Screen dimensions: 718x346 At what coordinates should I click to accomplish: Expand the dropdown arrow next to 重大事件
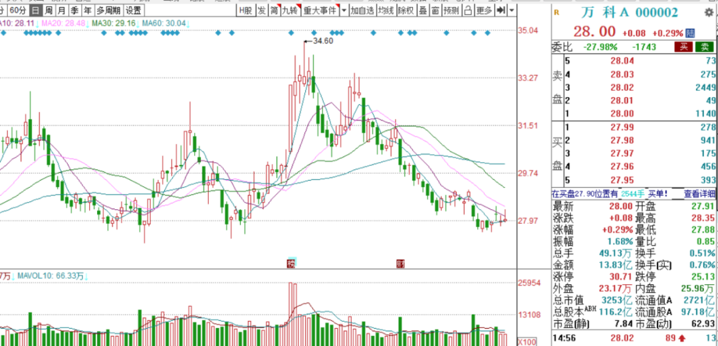pyautogui.click(x=344, y=10)
